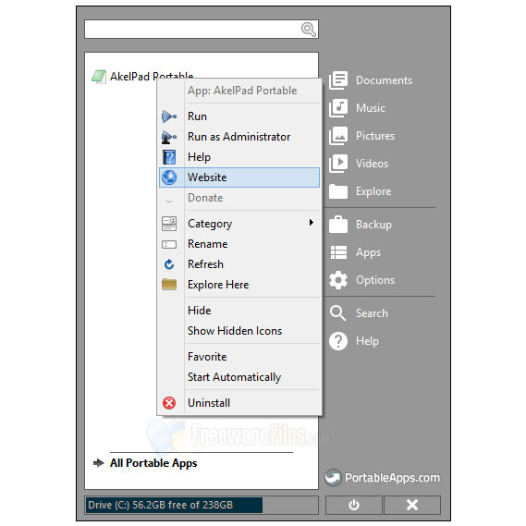Click the Search magnifier sidebar icon
526x526 pixels.
pos(337,313)
